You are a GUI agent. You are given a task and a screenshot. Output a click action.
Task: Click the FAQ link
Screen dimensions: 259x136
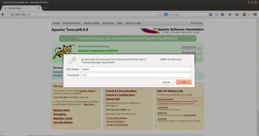(159, 91)
